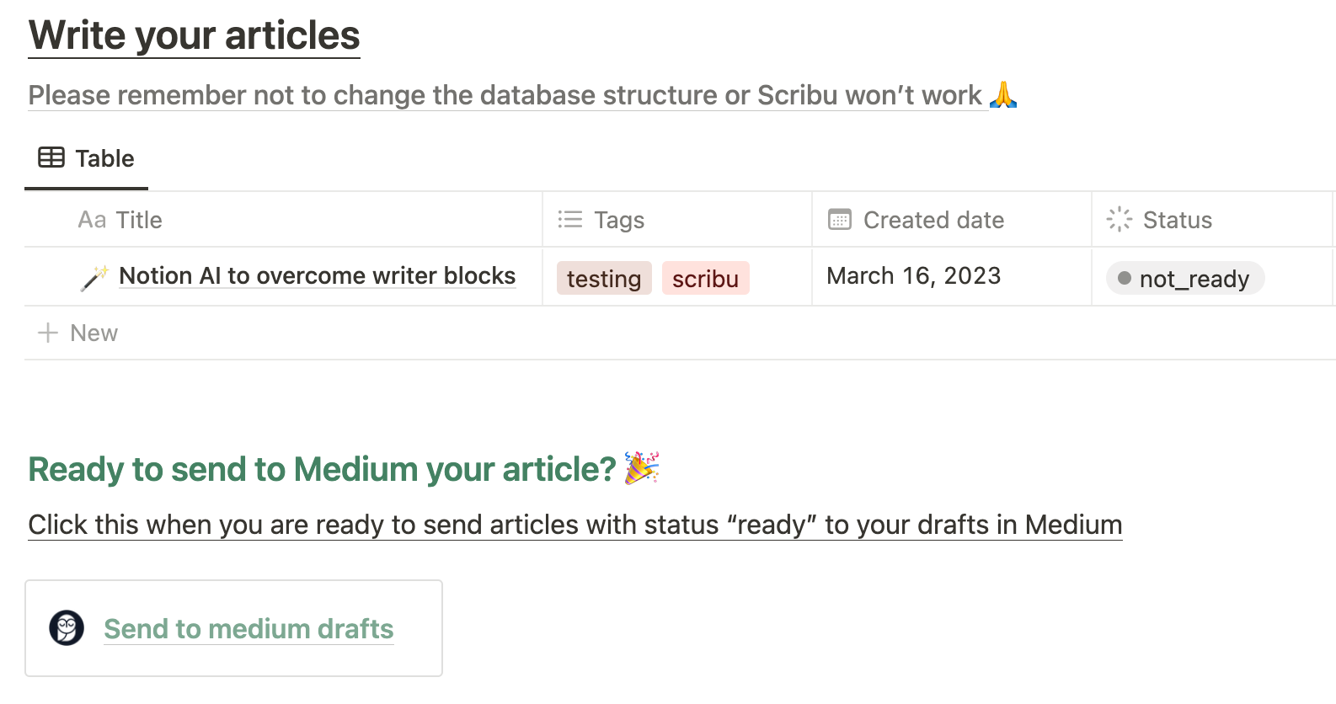Click the Write your articles database title
This screenshot has width=1336, height=704.
pos(195,35)
